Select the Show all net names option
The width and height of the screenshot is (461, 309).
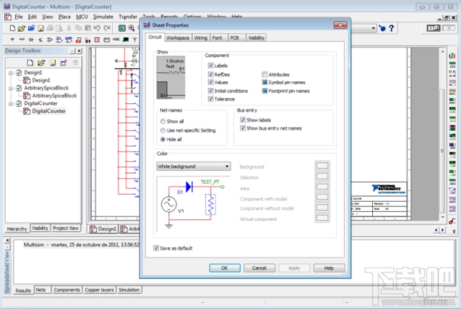(162, 121)
